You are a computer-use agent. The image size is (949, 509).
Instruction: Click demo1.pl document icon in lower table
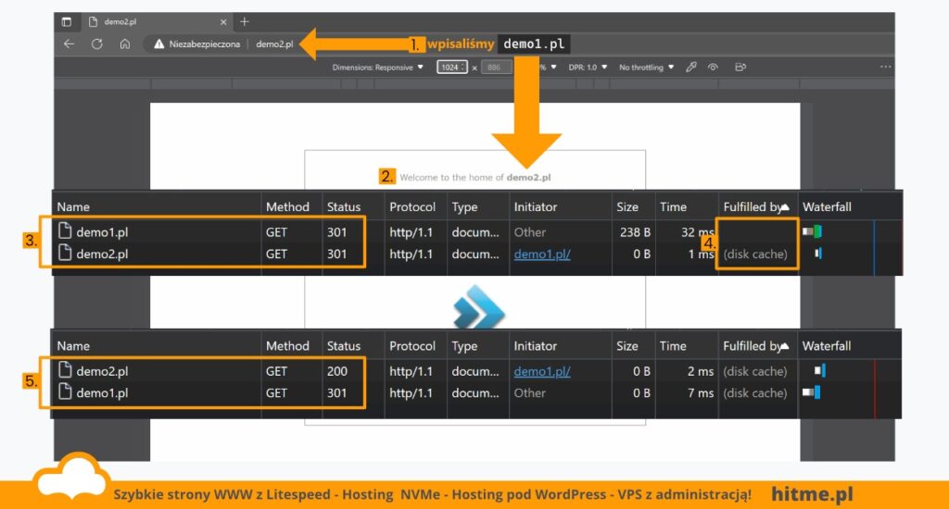65,391
